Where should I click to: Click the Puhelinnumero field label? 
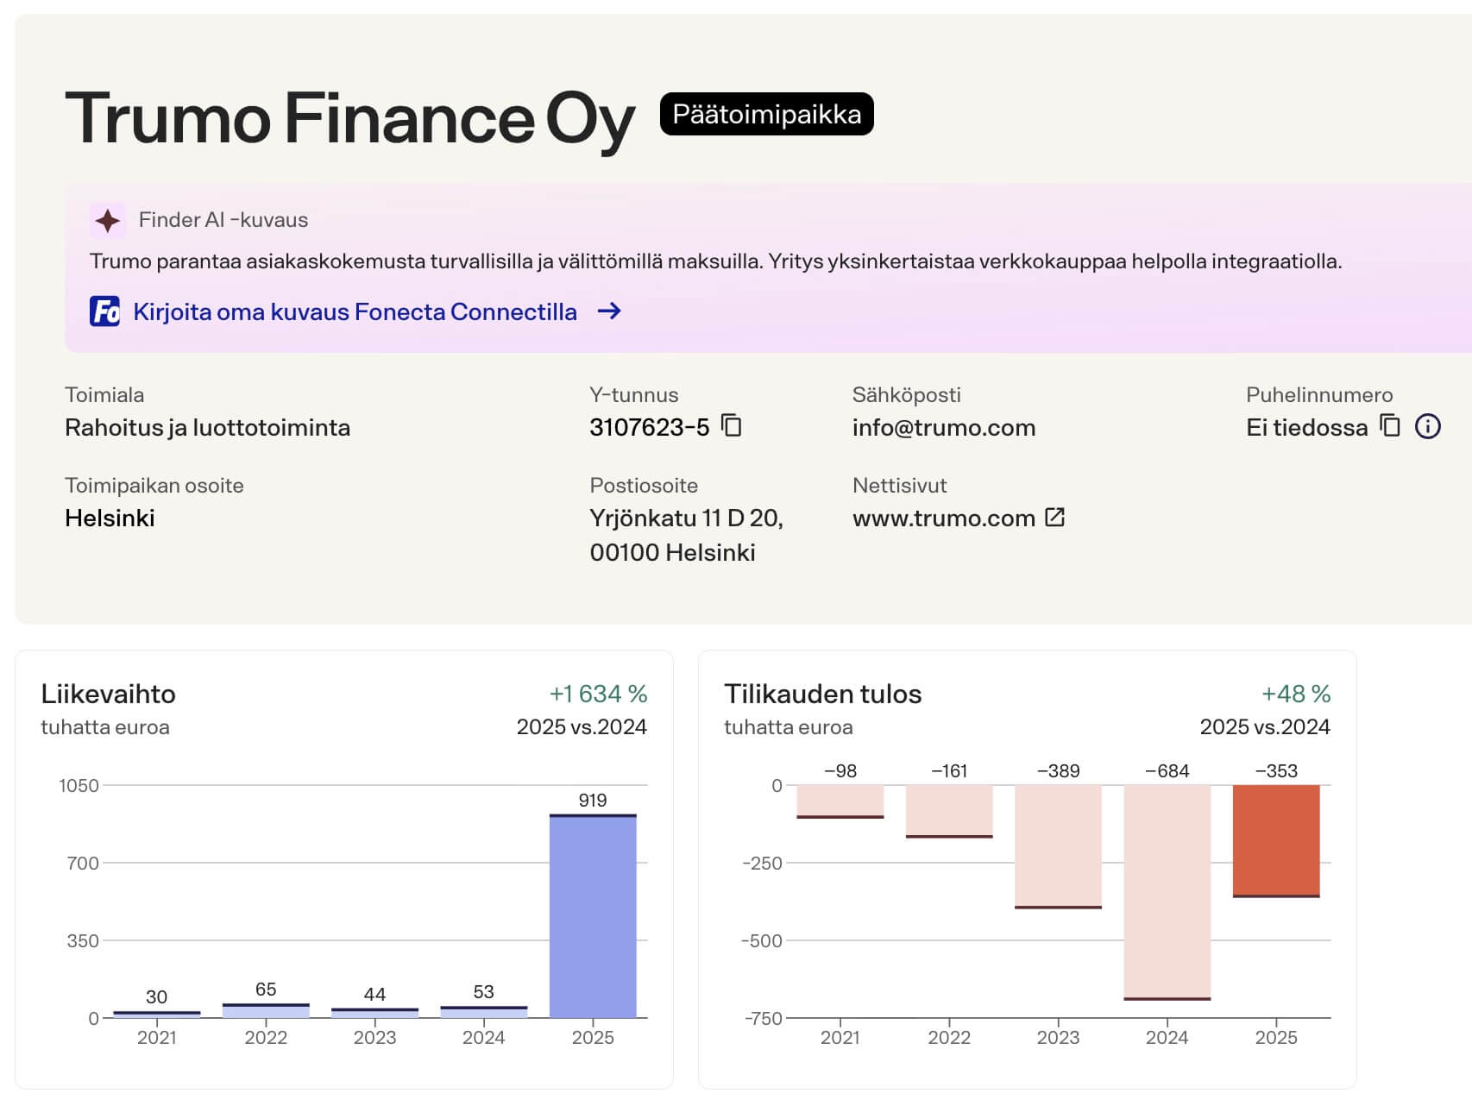(x=1319, y=394)
